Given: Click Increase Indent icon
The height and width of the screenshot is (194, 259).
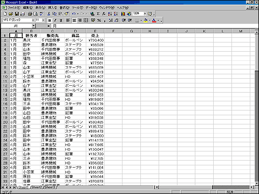Looking at the screenshot, I should [x=129, y=20].
